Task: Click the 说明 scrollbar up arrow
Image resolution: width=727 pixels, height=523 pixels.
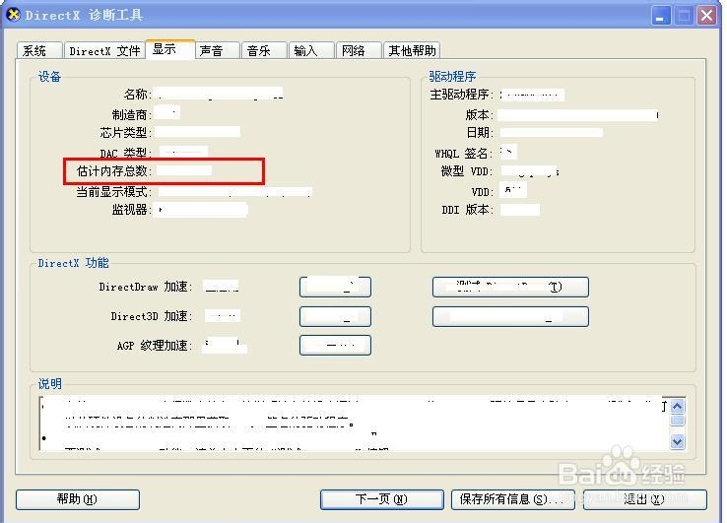Action: click(x=678, y=407)
